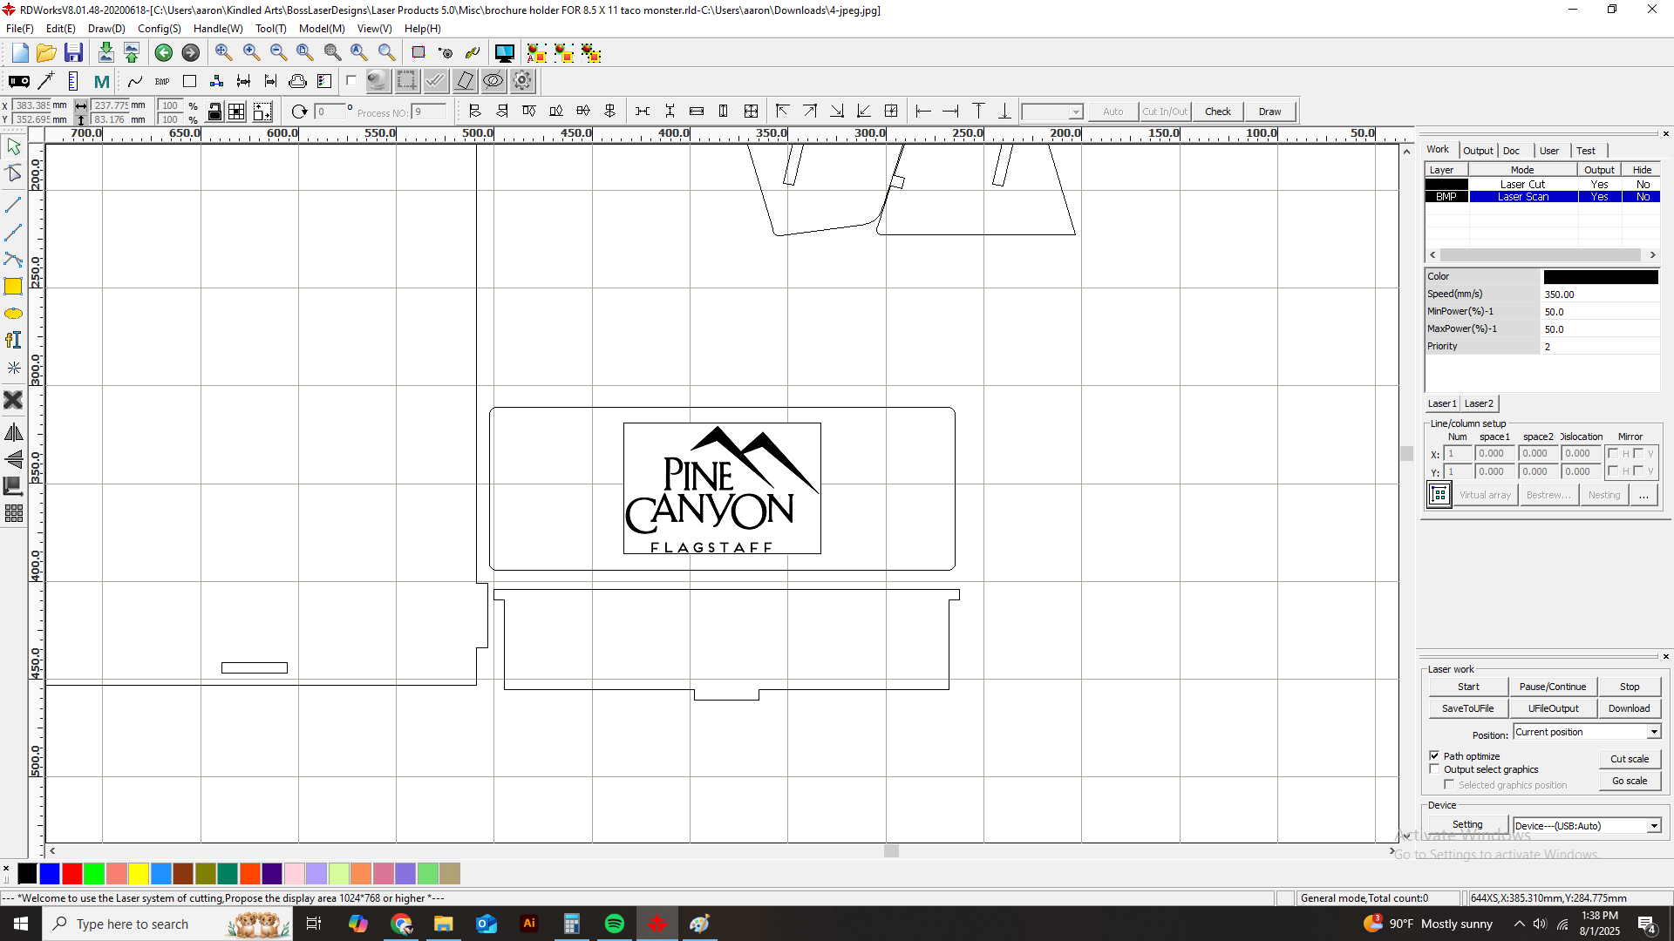The image size is (1674, 941).
Task: Click the gear settings toolbar icon
Action: (522, 81)
